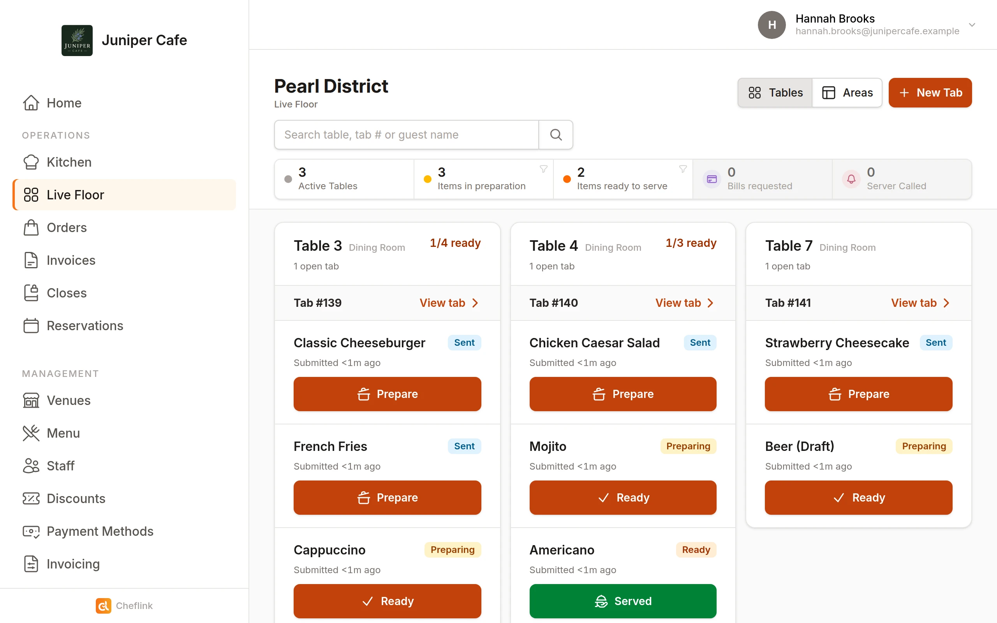The height and width of the screenshot is (623, 997).
Task: Click Preparing badge on Mojito
Action: 688,446
